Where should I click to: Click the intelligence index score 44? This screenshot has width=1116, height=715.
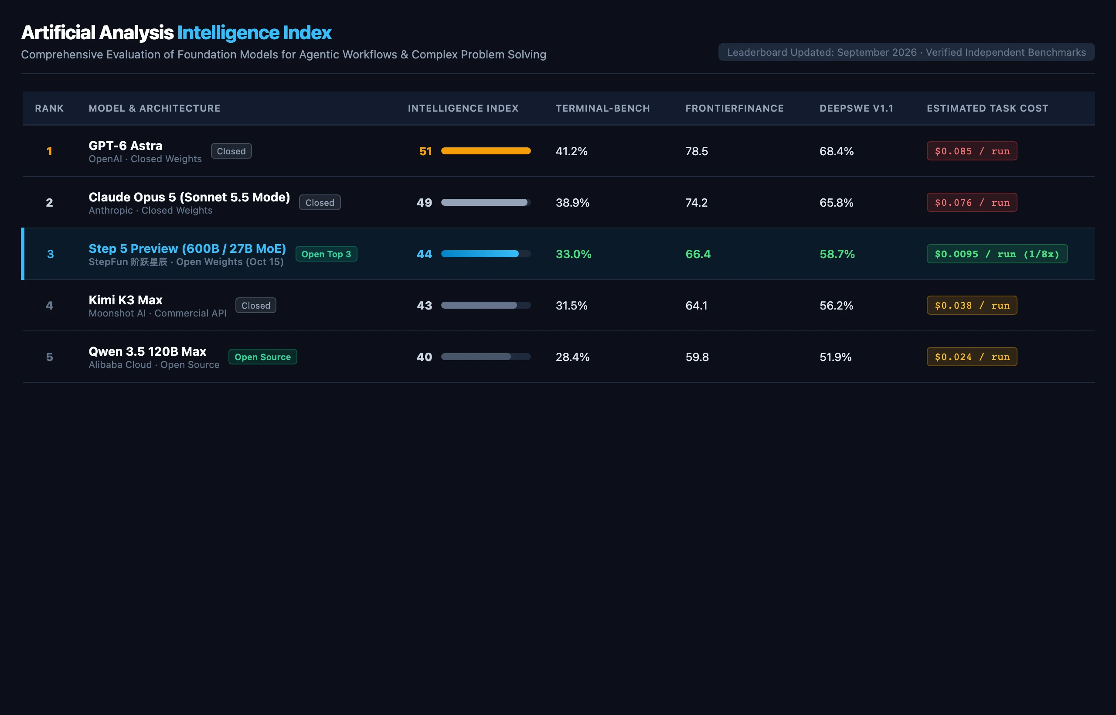click(424, 255)
